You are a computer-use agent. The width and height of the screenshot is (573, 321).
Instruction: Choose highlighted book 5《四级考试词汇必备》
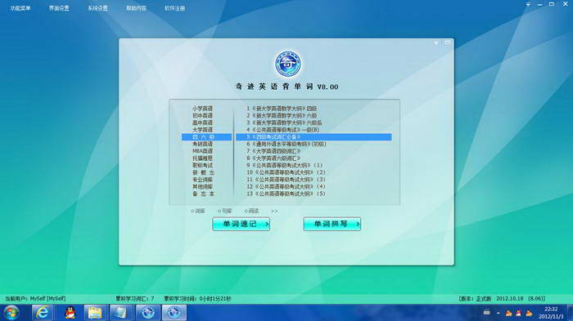[314, 137]
